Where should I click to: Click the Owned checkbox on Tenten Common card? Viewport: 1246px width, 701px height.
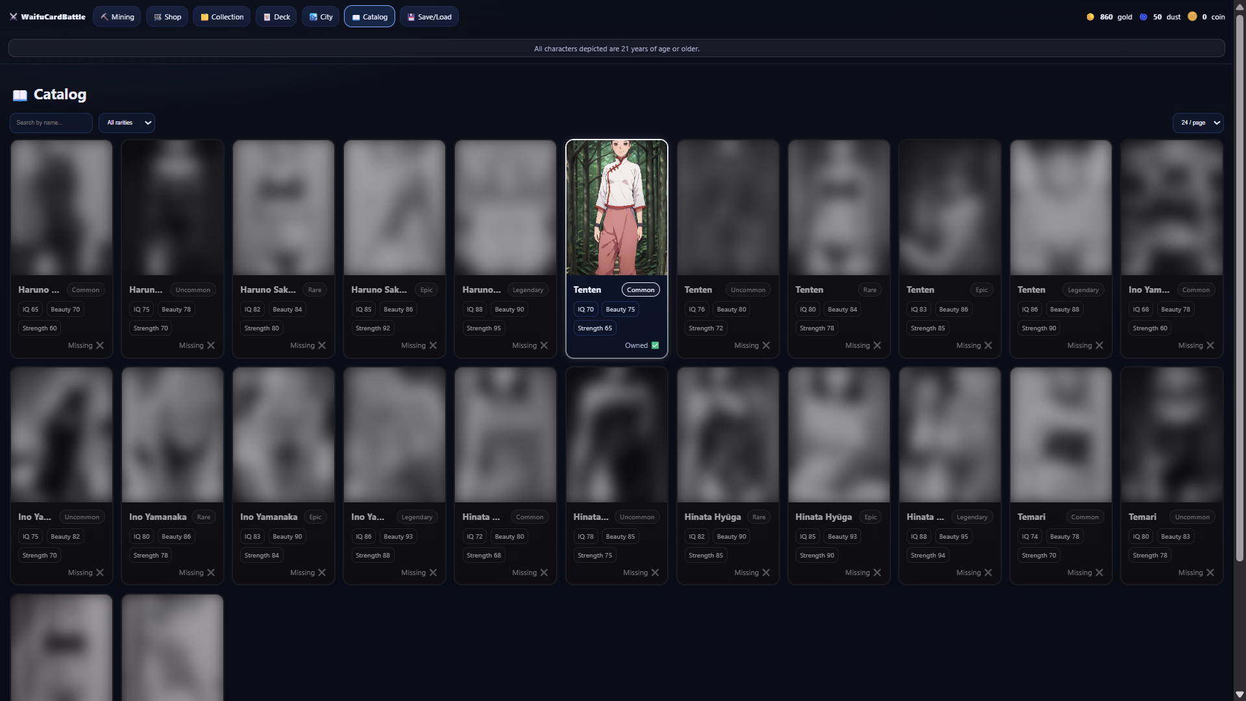point(655,345)
